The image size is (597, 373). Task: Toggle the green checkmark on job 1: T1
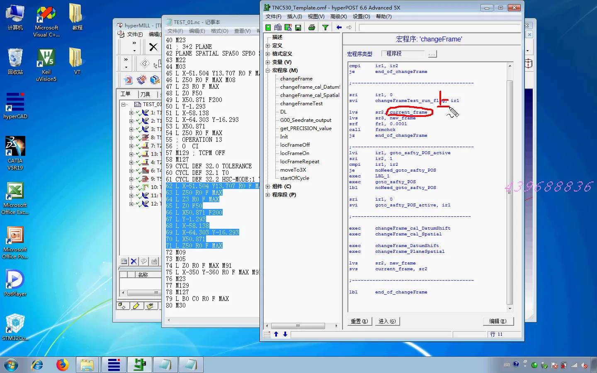click(x=138, y=113)
